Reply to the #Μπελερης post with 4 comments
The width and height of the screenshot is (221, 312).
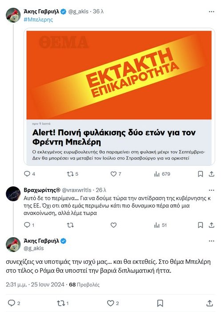click(x=29, y=174)
